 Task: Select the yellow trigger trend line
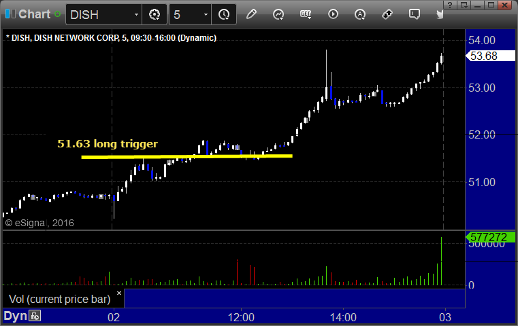[187, 157]
